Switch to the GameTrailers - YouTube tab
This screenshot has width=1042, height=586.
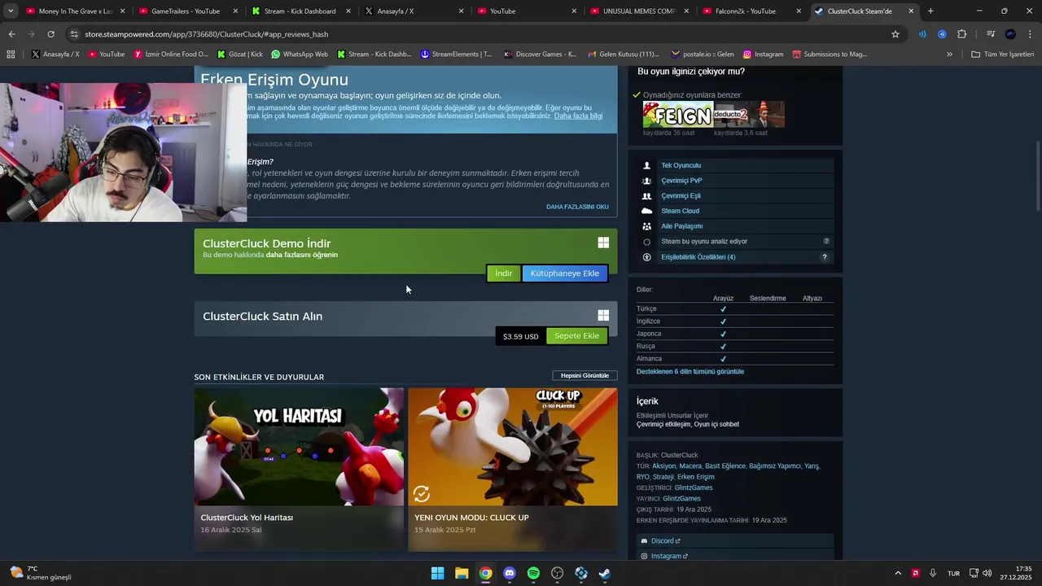point(186,11)
